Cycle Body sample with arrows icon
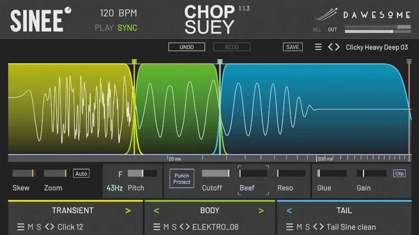419x235 pixels. pyautogui.click(x=185, y=227)
